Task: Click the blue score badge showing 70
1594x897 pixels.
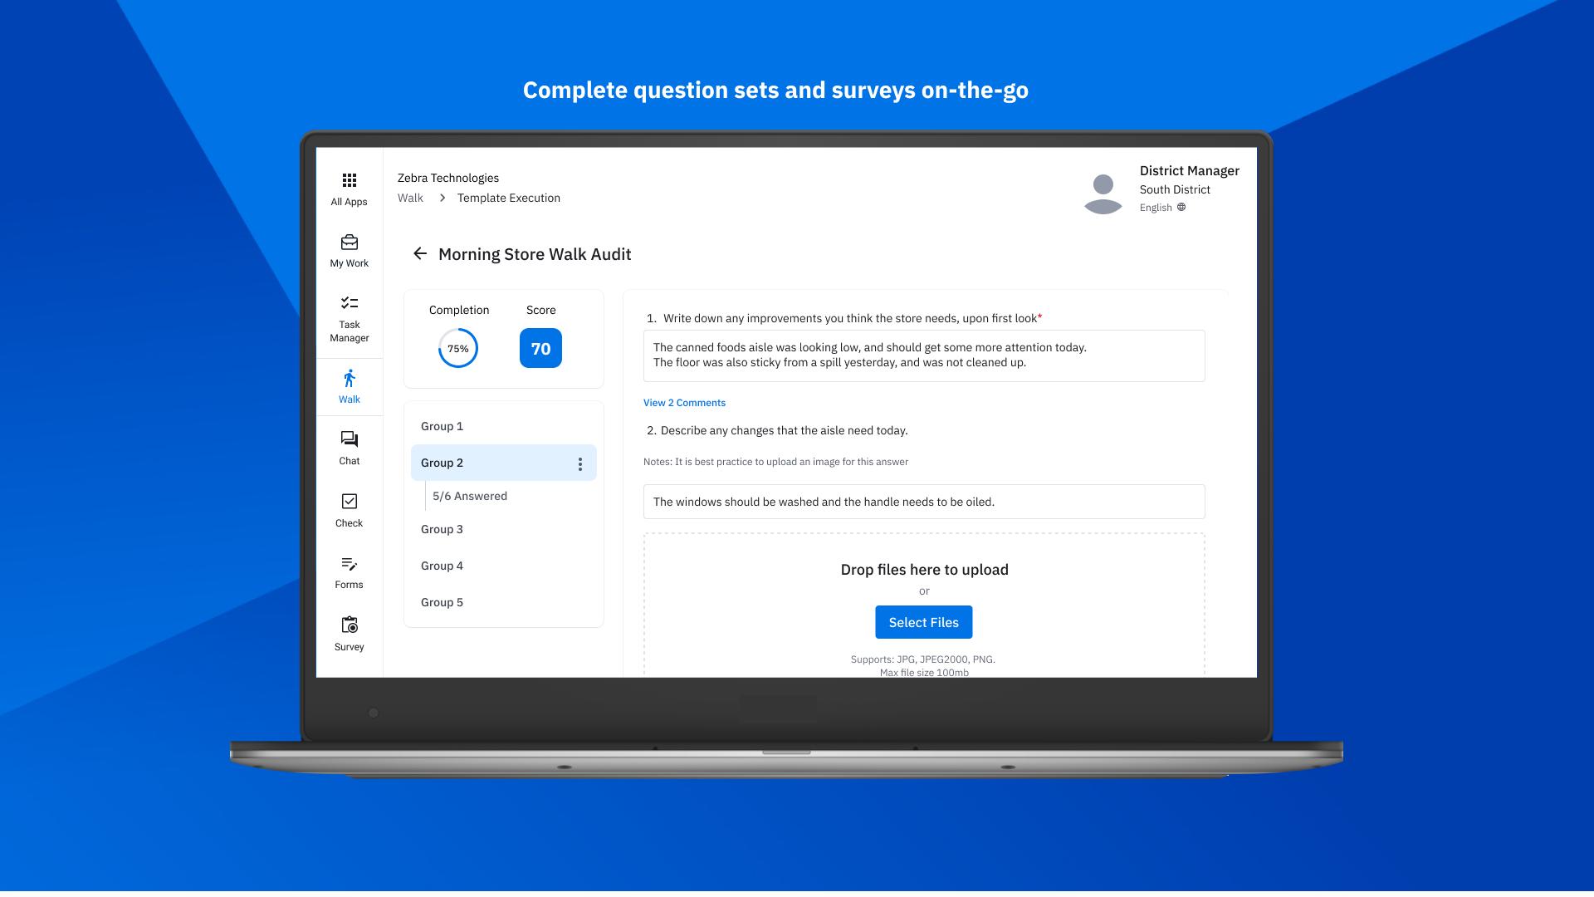Action: (540, 349)
